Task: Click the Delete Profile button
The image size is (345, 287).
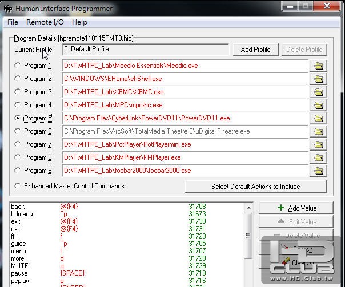Action: point(304,50)
